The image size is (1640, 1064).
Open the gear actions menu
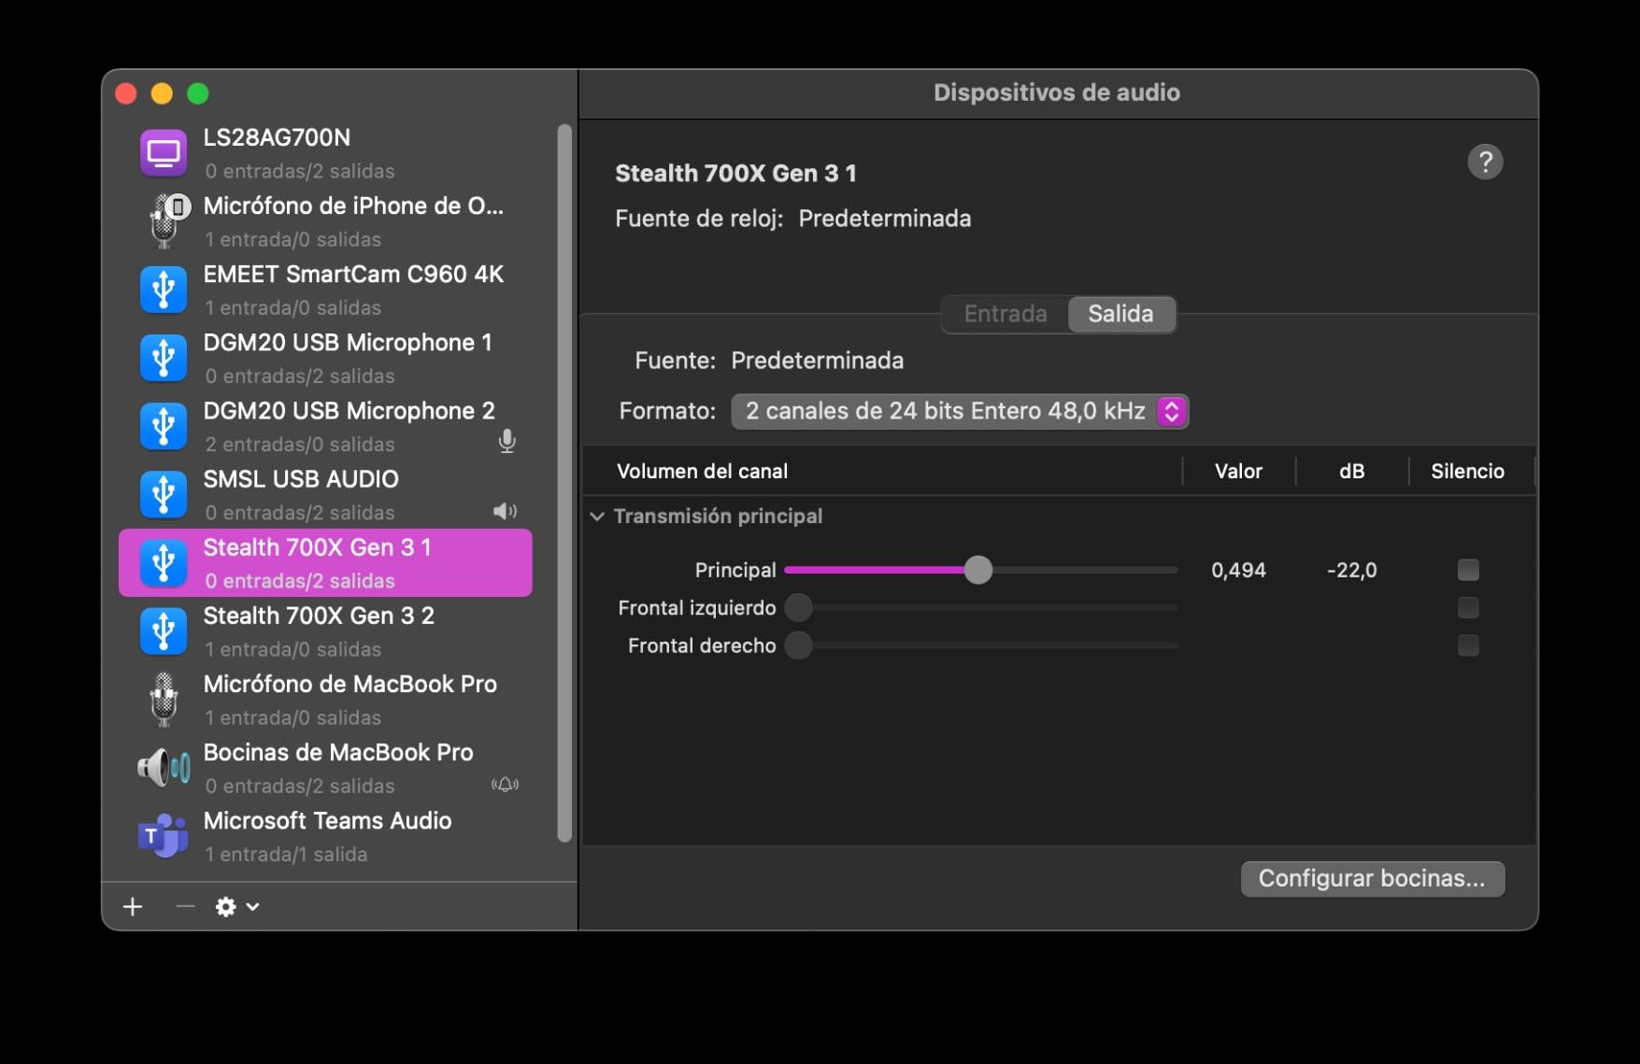(x=236, y=906)
